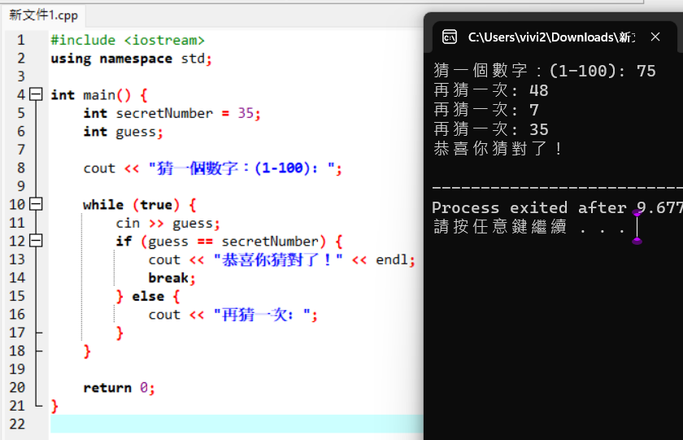This screenshot has height=440, width=683.
Task: Click console line '再猜一次: 35'
Action: coord(491,129)
